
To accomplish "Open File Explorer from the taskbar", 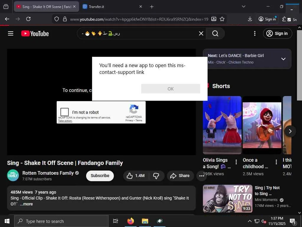I will click(x=145, y=221).
